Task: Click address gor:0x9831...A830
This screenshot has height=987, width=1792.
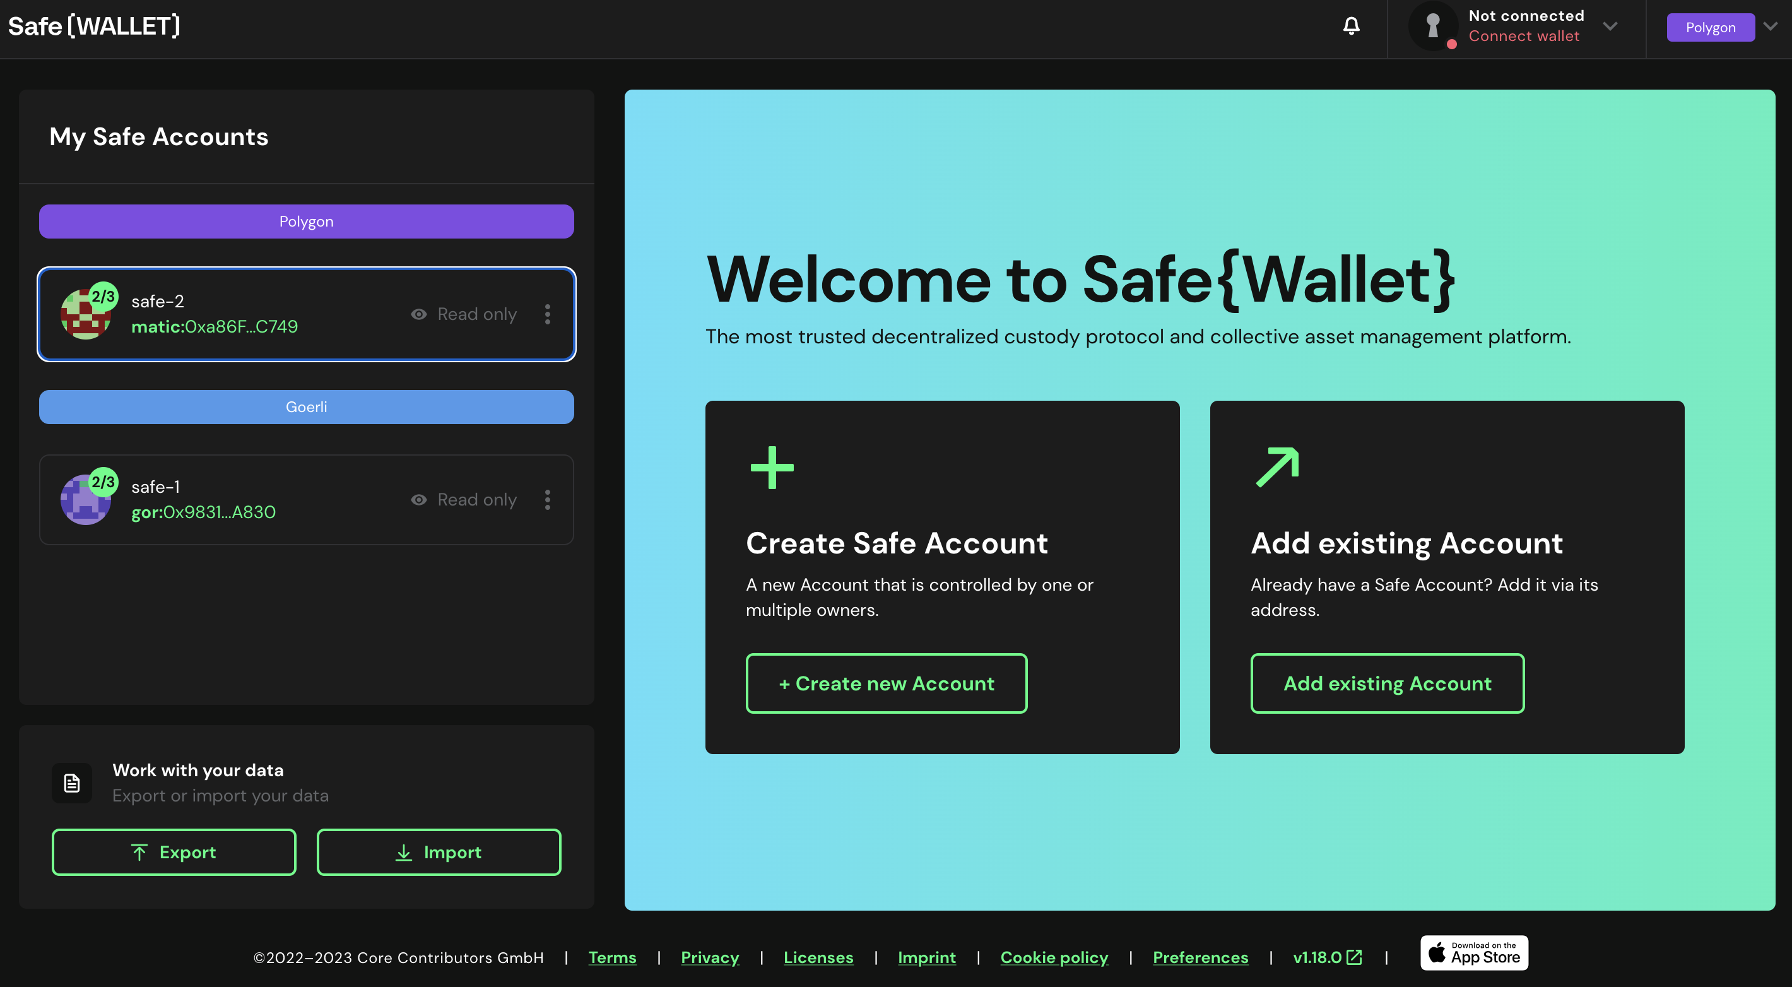Action: click(204, 512)
